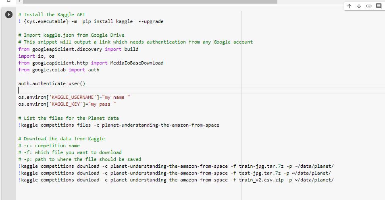Click the pip install kaggle command line
This screenshot has height=200, width=385.
(91, 21)
